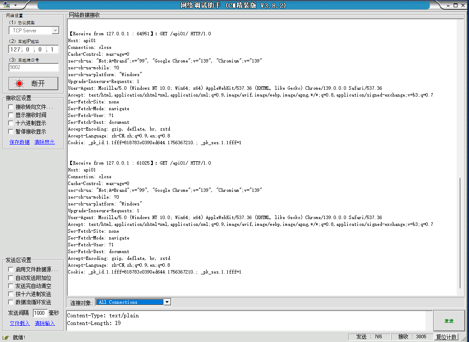Click the receive area vertical scrollbar

tap(460, 233)
